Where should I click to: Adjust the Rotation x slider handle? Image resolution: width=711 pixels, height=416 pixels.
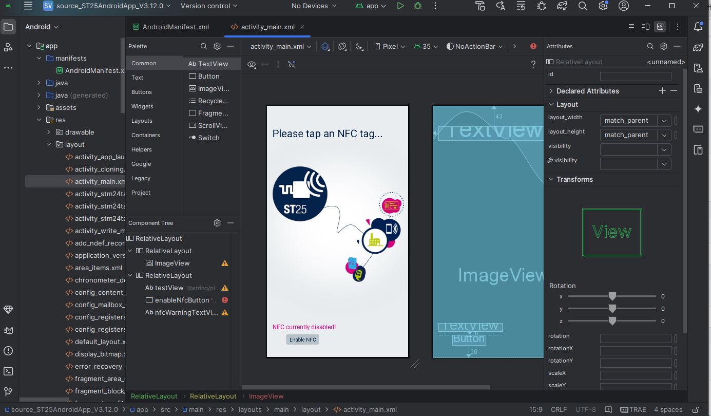click(x=612, y=296)
